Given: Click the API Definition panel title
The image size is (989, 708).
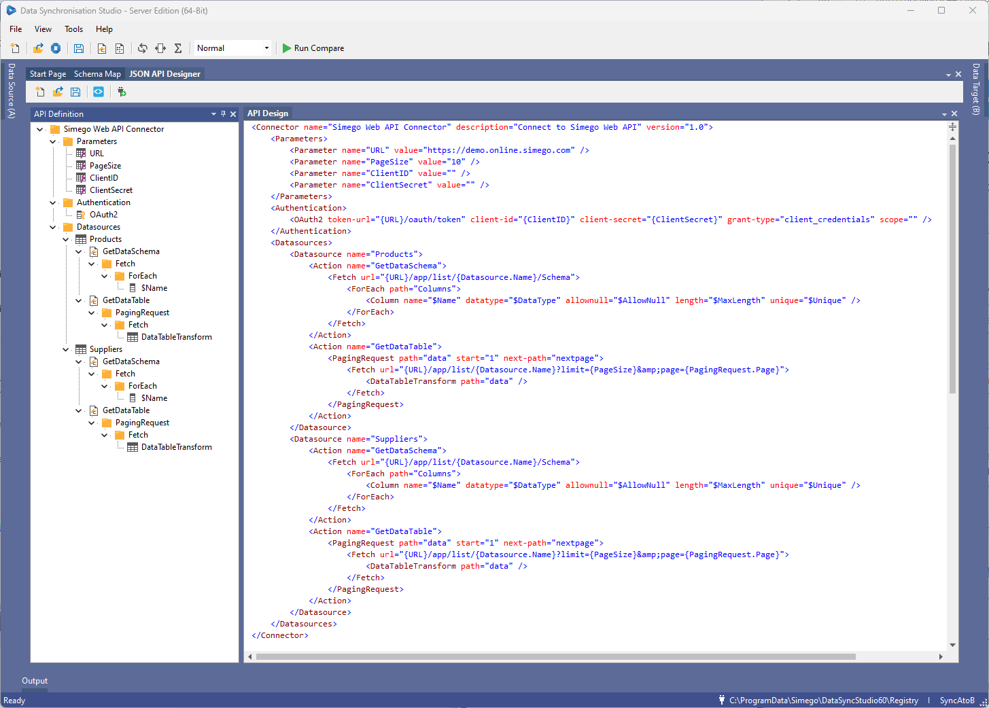Looking at the screenshot, I should click(x=58, y=114).
